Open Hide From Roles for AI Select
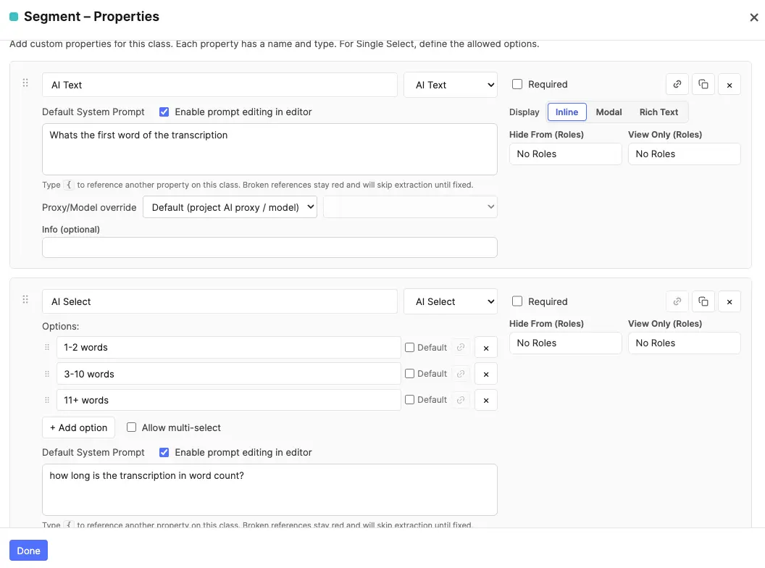The width and height of the screenshot is (765, 568). [566, 343]
